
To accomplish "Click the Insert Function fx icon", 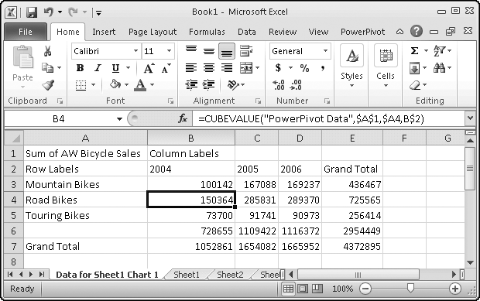I will coord(183,118).
